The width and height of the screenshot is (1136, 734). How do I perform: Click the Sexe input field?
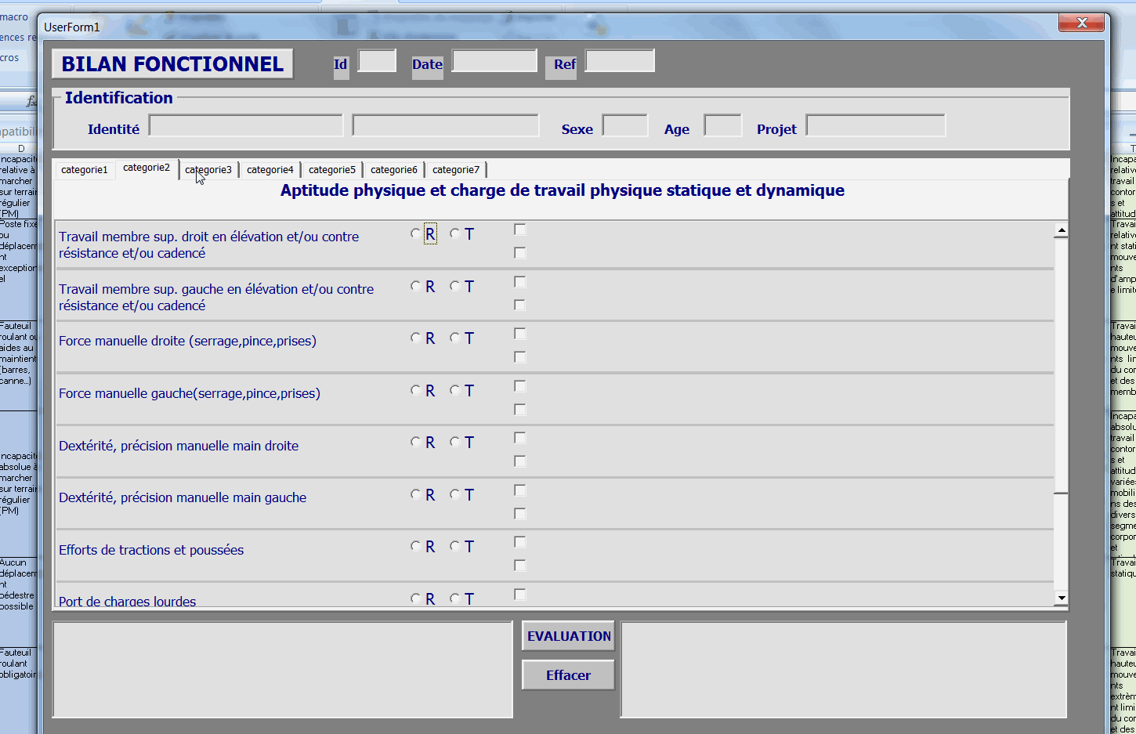pyautogui.click(x=624, y=125)
